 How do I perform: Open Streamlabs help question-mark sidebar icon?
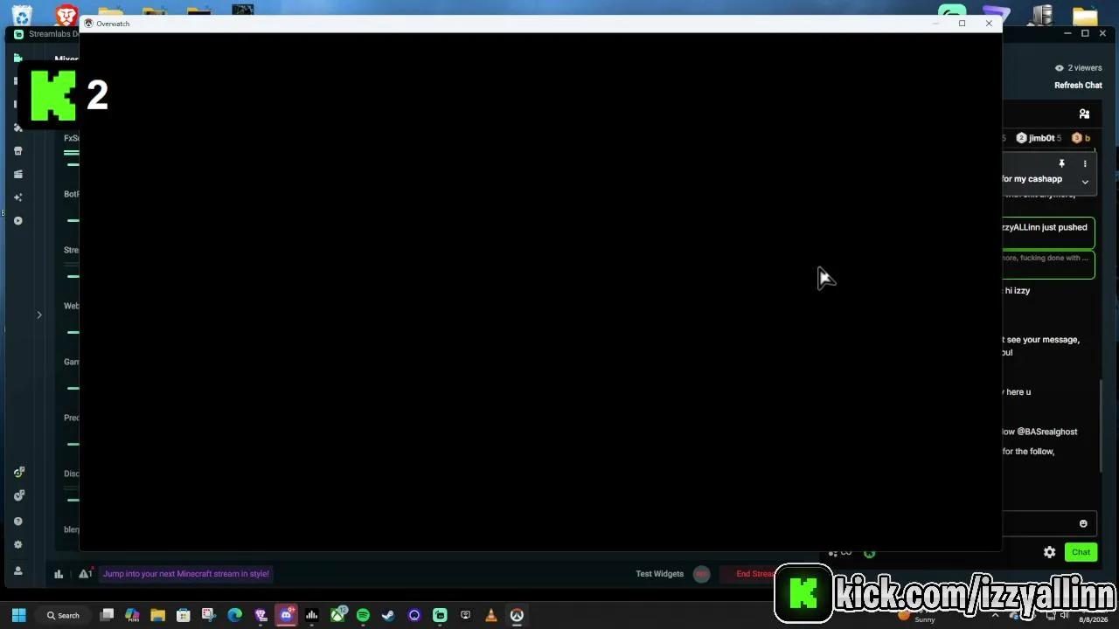click(x=17, y=522)
